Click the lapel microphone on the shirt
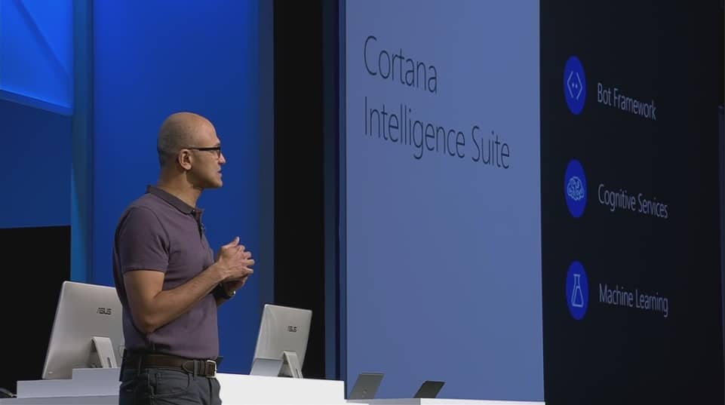This screenshot has width=725, height=405. point(201,225)
